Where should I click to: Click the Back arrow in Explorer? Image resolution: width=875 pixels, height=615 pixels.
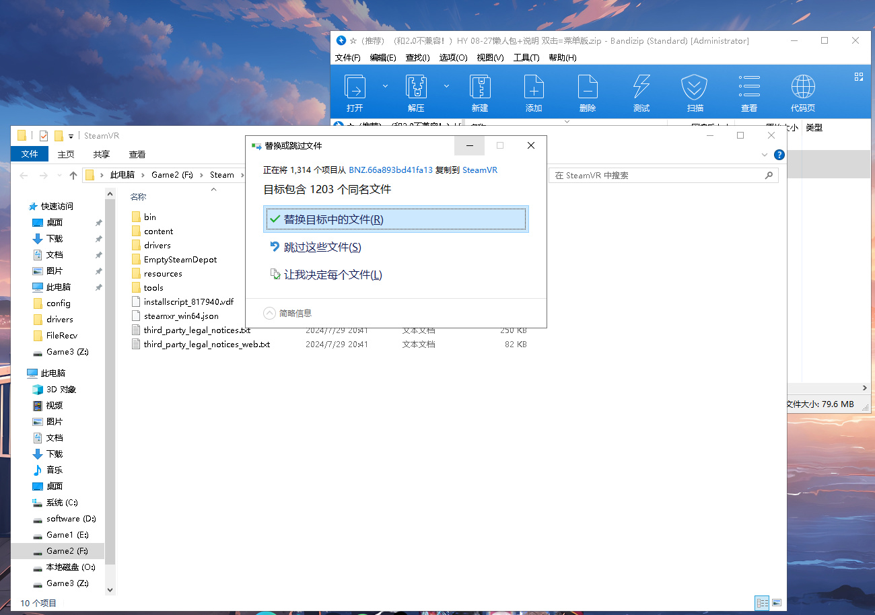click(x=24, y=175)
